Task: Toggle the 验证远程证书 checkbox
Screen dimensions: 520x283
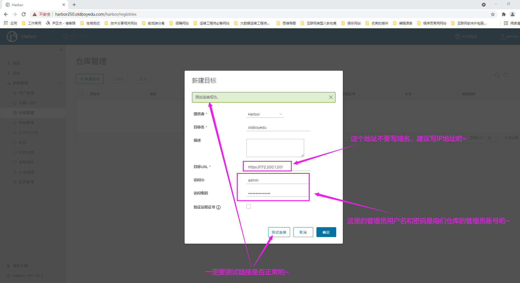Action: click(x=249, y=207)
